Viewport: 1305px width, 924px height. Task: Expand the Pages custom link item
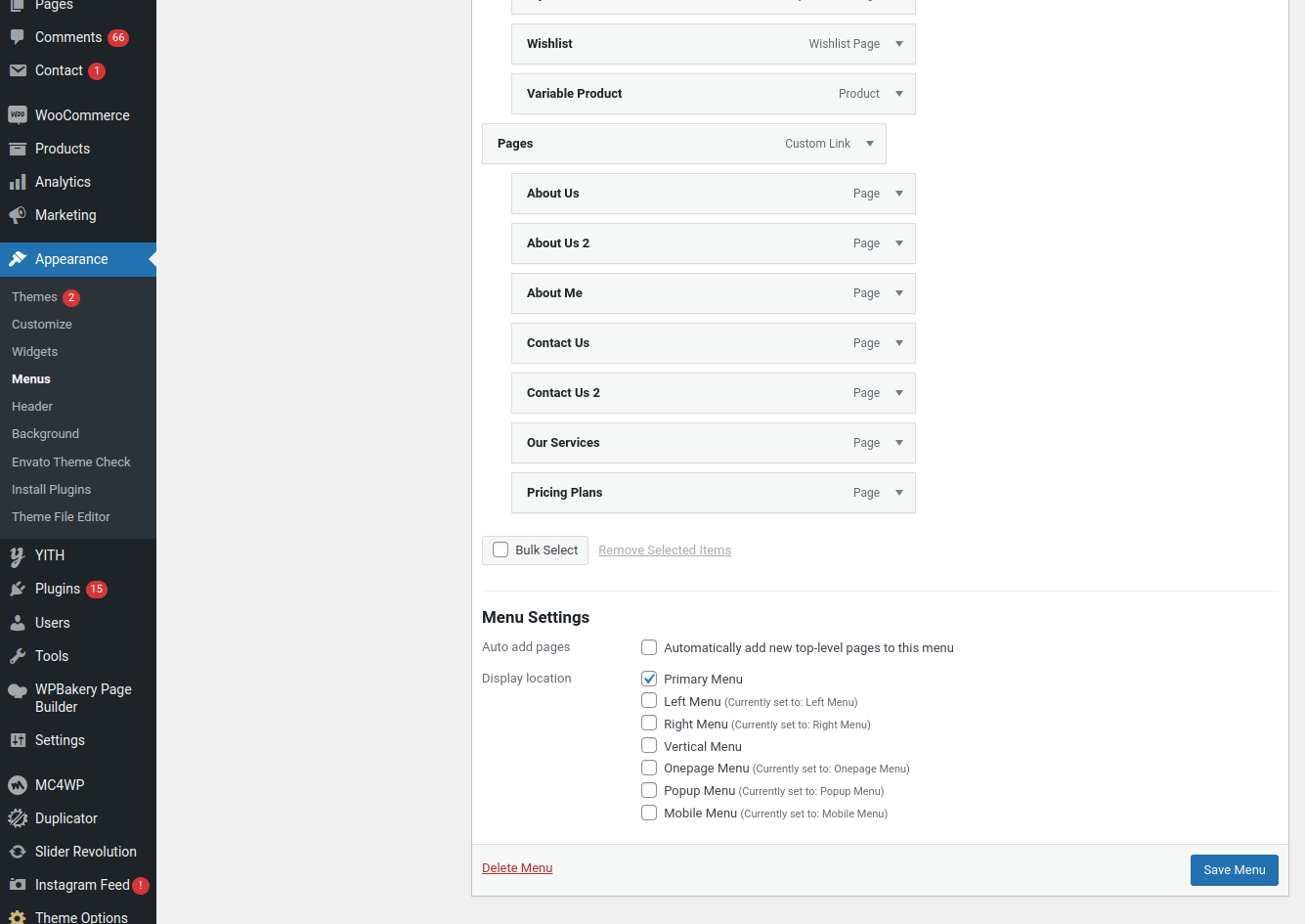coord(870,144)
